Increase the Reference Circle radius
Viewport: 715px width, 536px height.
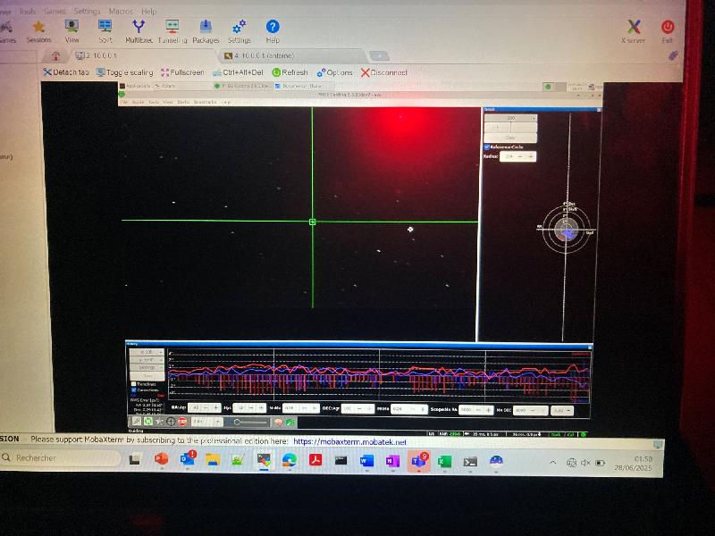click(530, 156)
